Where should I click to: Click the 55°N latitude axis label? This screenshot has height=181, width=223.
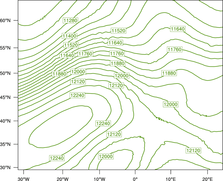[5, 48]
